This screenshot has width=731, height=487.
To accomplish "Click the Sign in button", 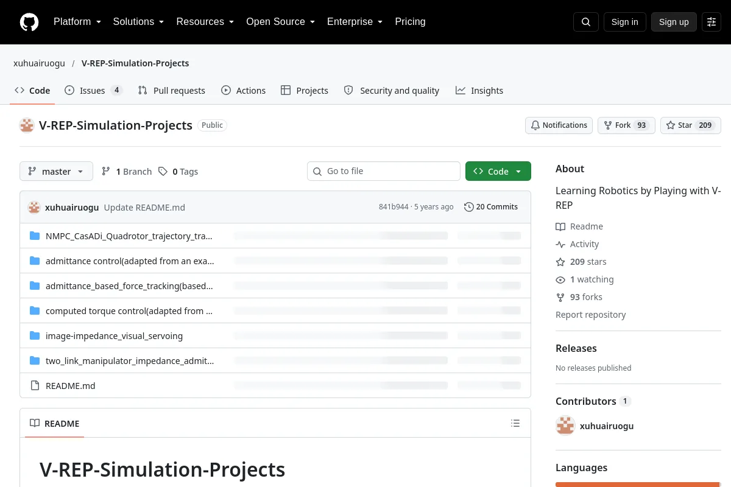I will click(x=624, y=22).
